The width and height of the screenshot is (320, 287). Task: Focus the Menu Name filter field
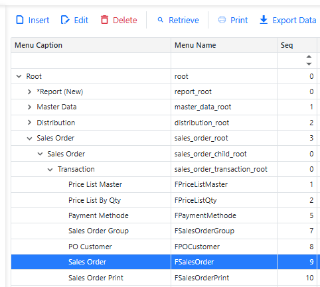pos(224,60)
